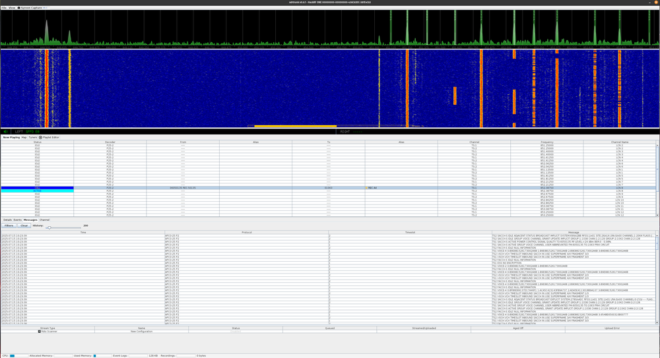The height and width of the screenshot is (358, 660).
Task: Mute audio with the speaker icon
Action: pos(6,132)
